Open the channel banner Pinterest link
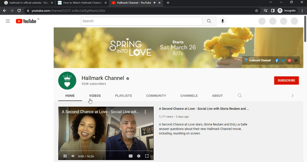 click(x=290, y=60)
